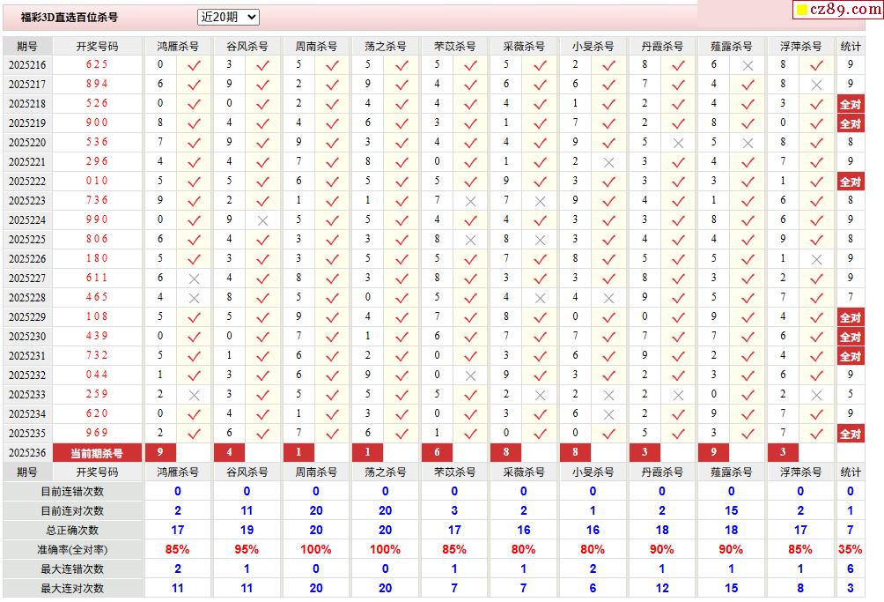Click the red check for 丹霞杀号 in row 2025231
Screen dimensions: 884x602
[x=678, y=357]
